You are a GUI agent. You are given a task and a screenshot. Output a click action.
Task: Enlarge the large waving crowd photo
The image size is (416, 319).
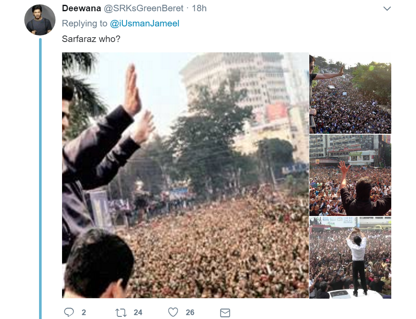[185, 175]
